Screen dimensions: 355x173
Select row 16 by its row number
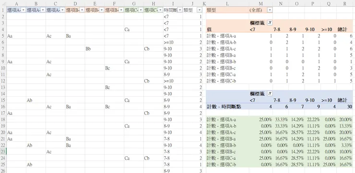pos(3,107)
